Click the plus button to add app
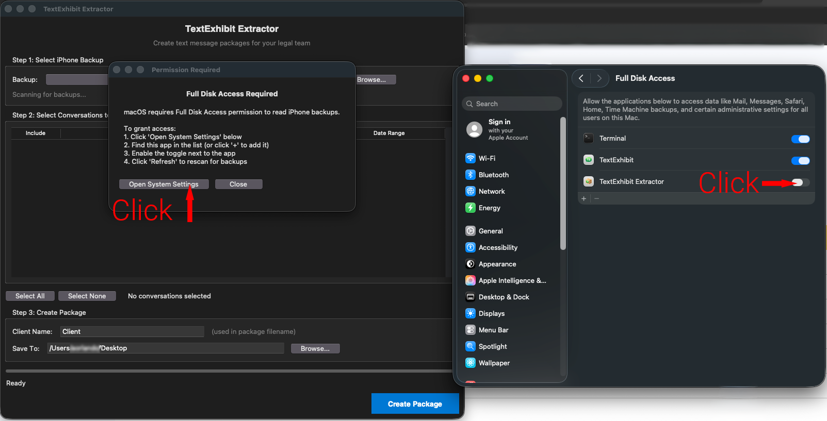 click(583, 198)
